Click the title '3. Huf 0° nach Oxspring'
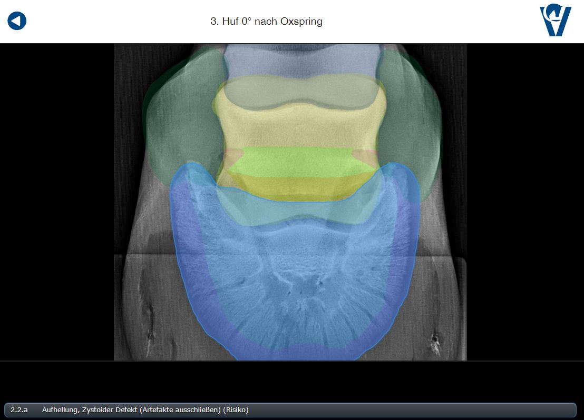Image resolution: width=584 pixels, height=420 pixels. (x=266, y=22)
